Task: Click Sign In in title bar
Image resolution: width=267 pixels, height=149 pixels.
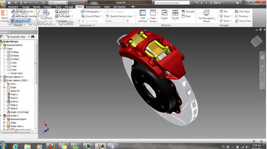Action: point(215,3)
